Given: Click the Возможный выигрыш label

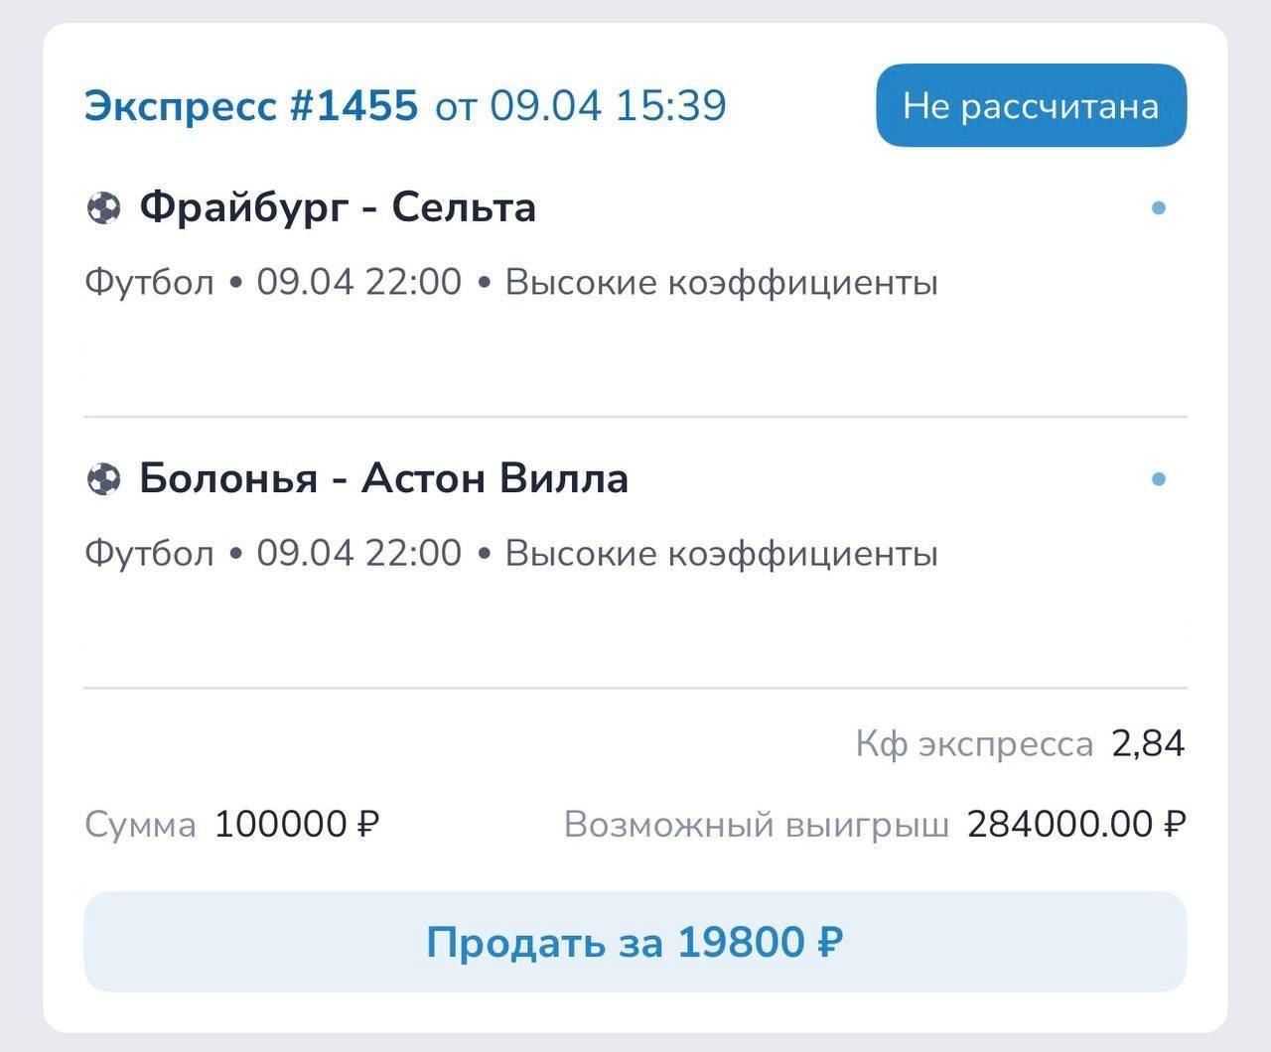Looking at the screenshot, I should (757, 824).
